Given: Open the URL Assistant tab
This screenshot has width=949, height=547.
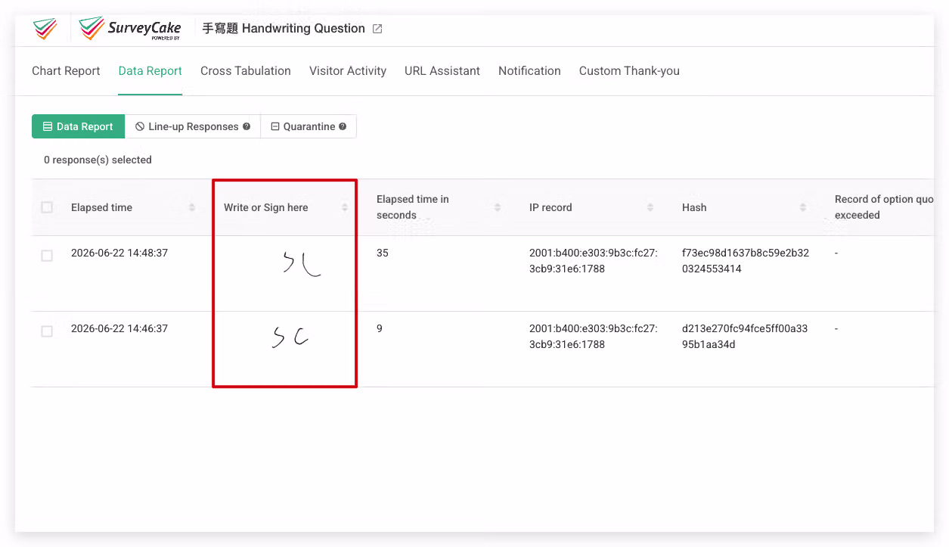Looking at the screenshot, I should pyautogui.click(x=442, y=71).
